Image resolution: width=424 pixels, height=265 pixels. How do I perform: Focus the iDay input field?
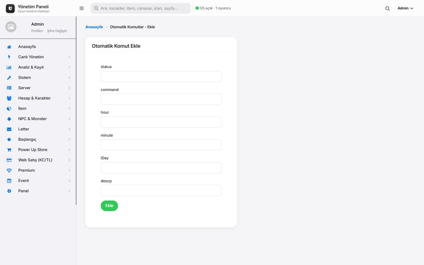(x=161, y=168)
